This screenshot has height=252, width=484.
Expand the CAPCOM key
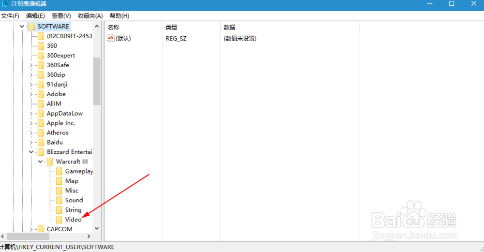pyautogui.click(x=31, y=229)
